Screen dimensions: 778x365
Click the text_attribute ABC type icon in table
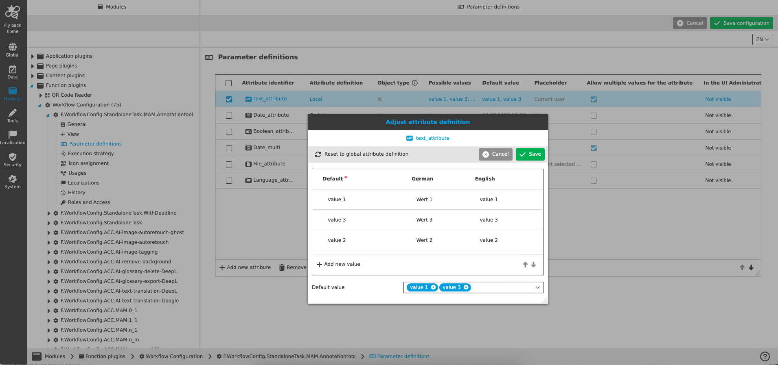(x=248, y=99)
